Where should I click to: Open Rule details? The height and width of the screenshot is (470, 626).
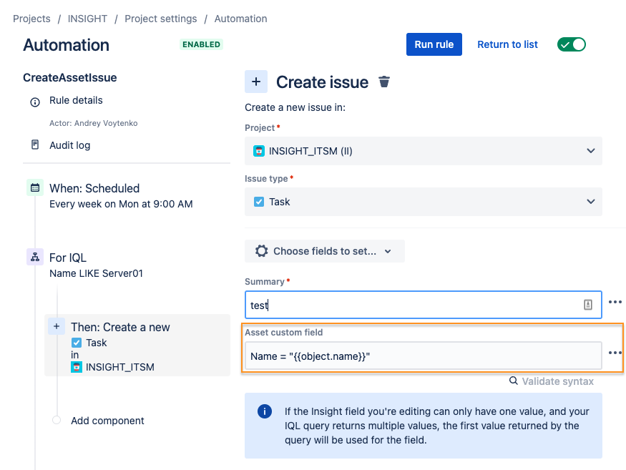(76, 100)
